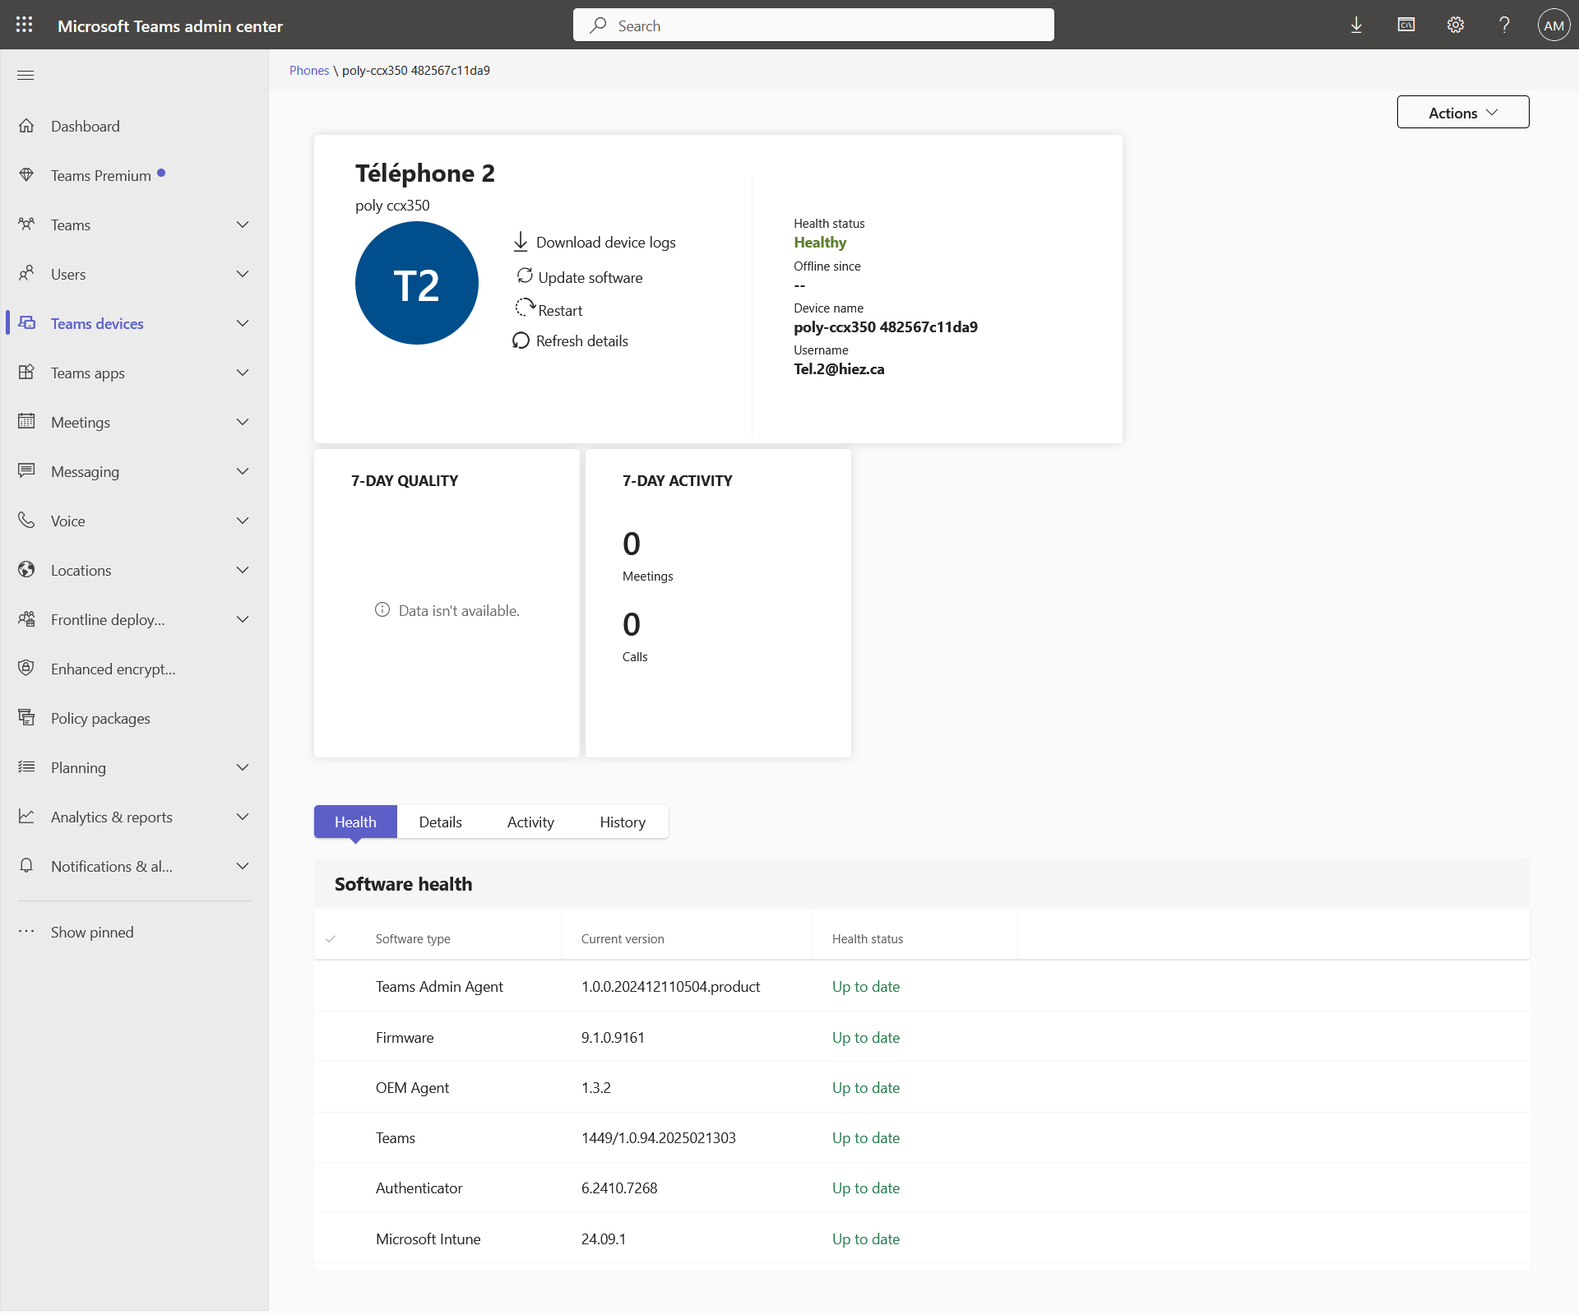The image size is (1579, 1315).
Task: Click the Search input field
Action: [813, 25]
